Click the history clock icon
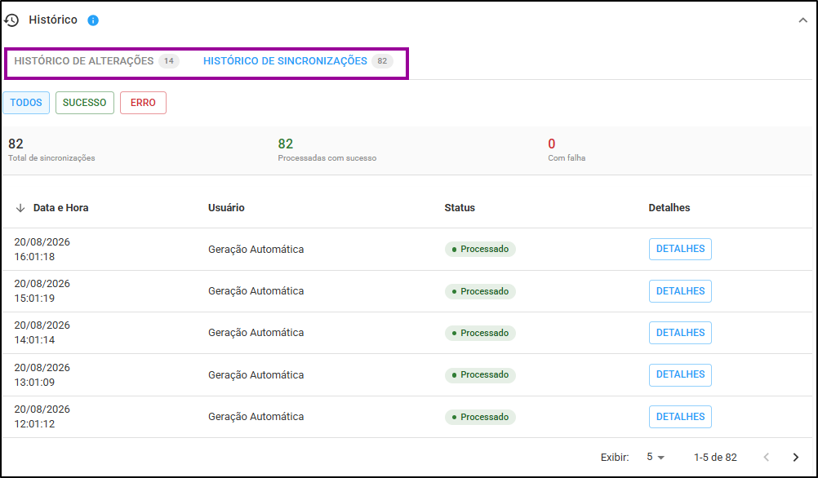 pos(11,20)
